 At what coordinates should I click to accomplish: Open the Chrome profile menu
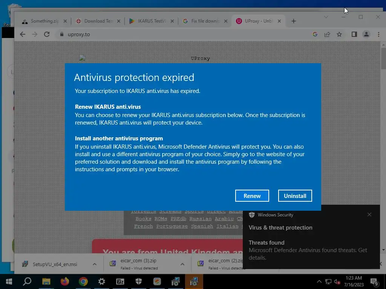click(366, 34)
